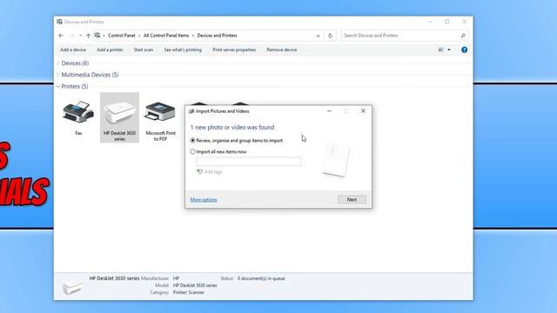Click the Devices and Printers title icon
Viewport: 557px width, 313px height.
pos(59,22)
